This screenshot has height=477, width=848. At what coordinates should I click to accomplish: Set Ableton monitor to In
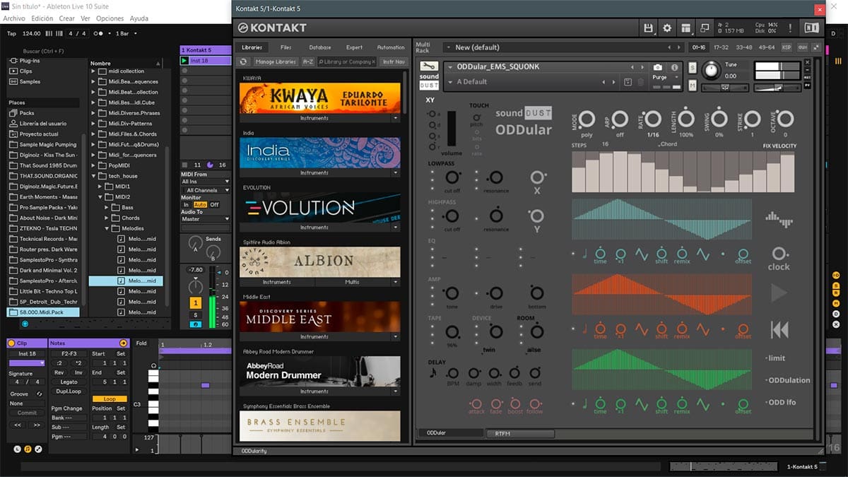(x=187, y=205)
